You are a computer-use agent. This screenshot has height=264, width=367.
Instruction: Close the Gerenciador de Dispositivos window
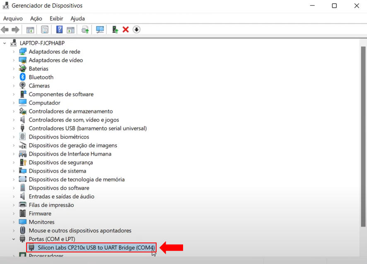(357, 6)
